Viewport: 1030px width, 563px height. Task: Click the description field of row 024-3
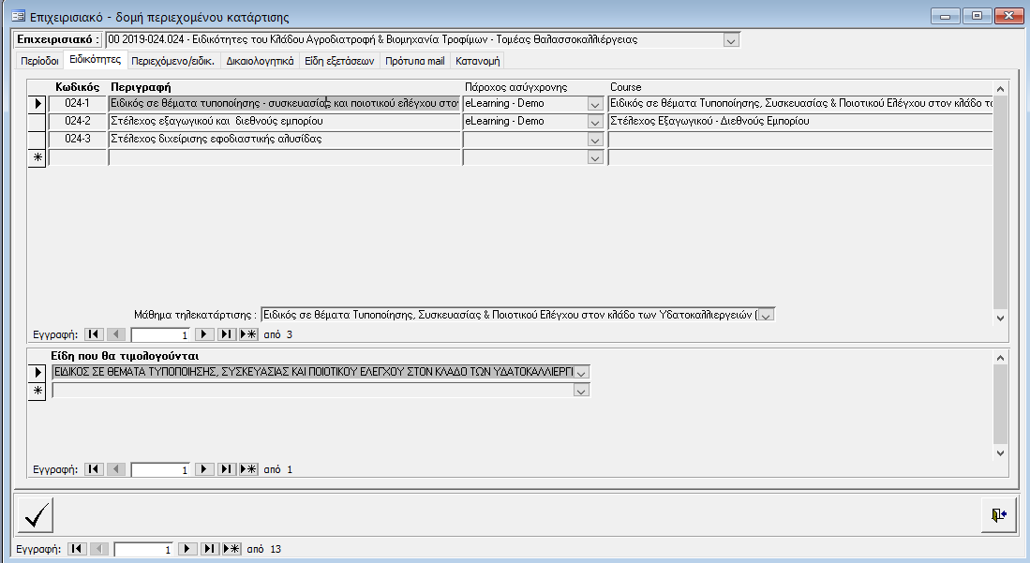[x=284, y=139]
